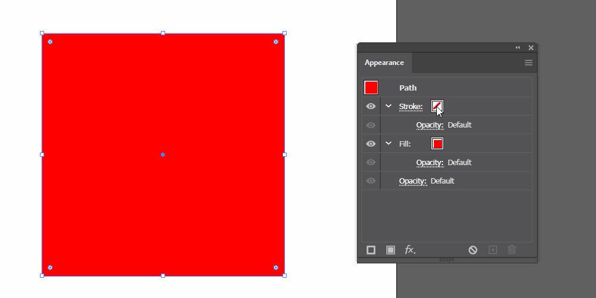Viewport: 596px width, 298px height.
Task: Collapse the Fill attribute chevron
Action: [389, 144]
